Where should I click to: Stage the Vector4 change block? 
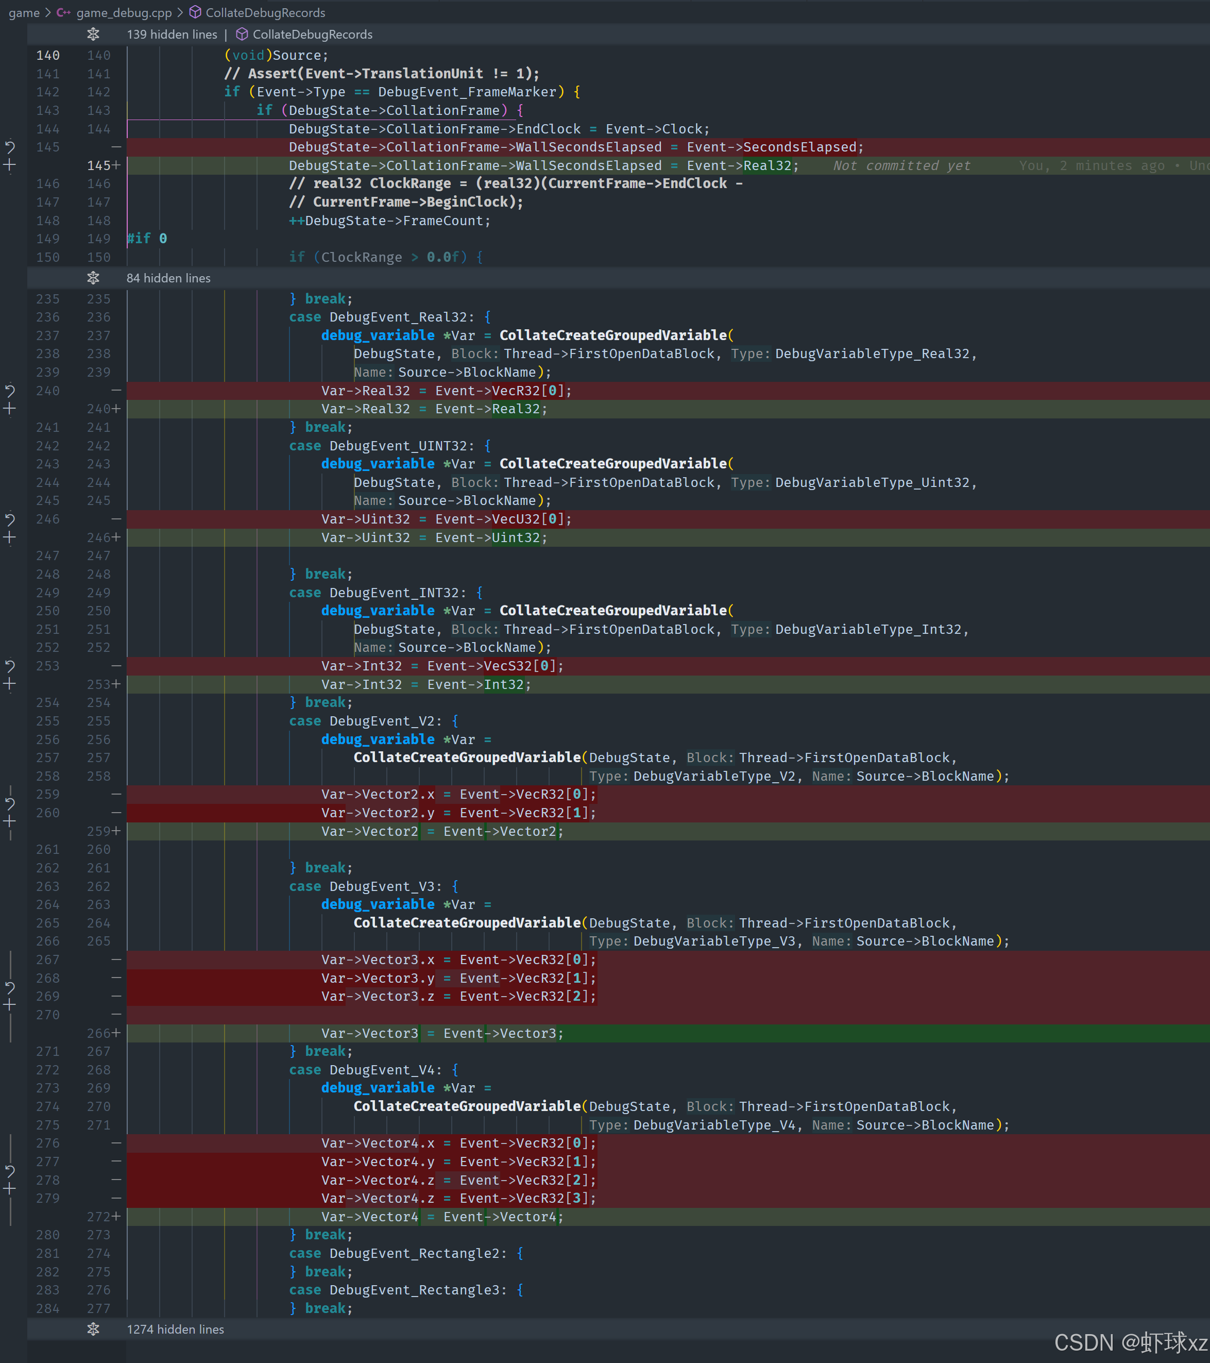coord(10,1189)
